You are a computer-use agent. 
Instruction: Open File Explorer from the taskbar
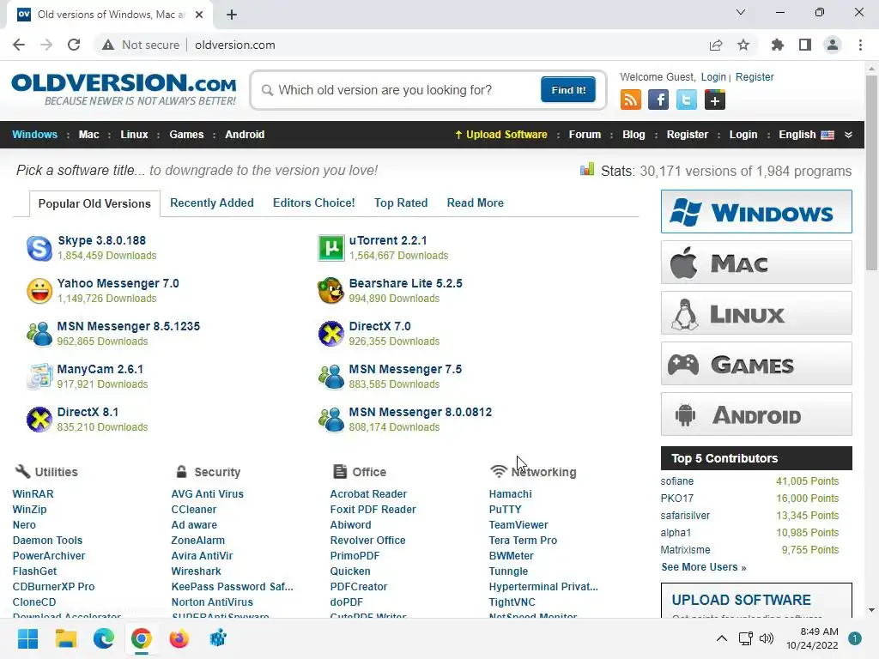click(65, 638)
